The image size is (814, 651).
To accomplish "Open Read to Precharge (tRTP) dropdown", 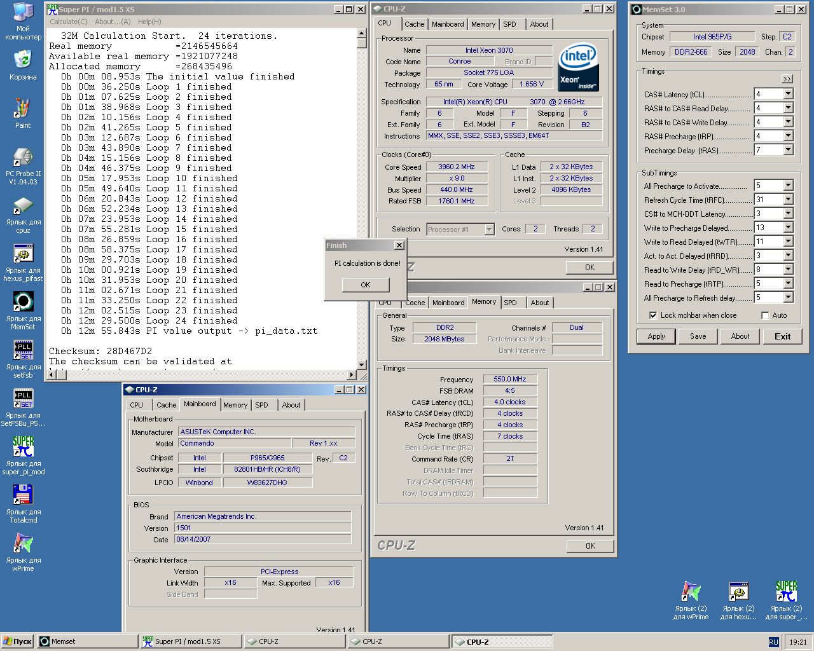I will coord(789,284).
